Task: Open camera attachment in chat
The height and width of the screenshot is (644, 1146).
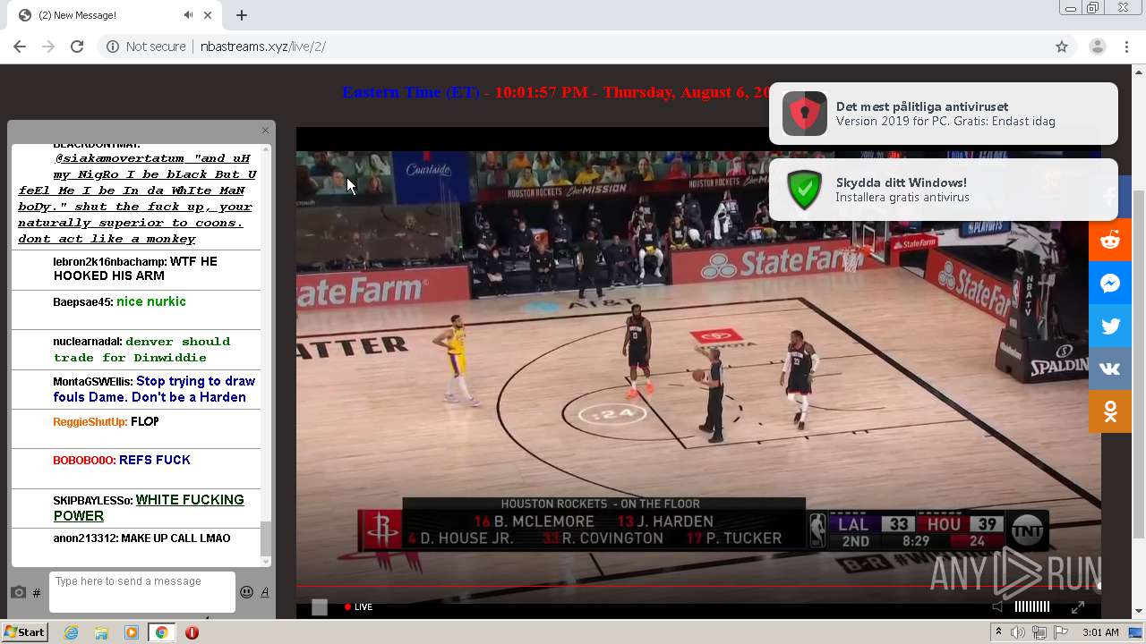Action: pyautogui.click(x=18, y=592)
